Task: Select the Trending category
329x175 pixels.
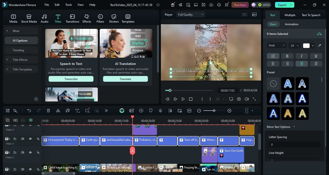Action: point(21,50)
